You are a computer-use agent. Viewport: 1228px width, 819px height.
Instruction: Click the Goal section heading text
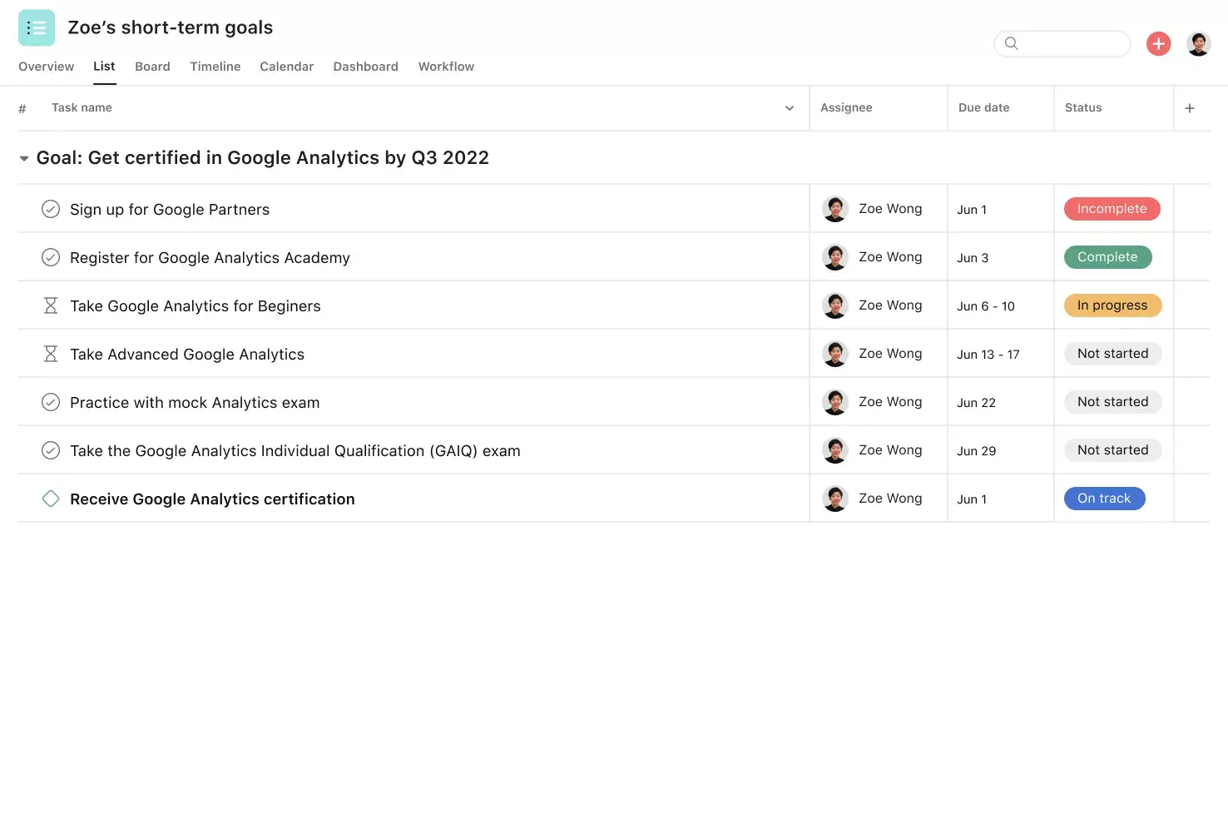coord(262,158)
